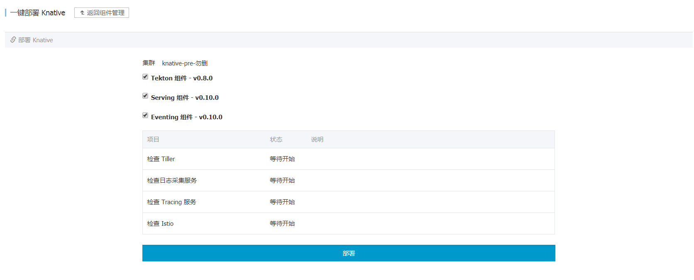
Task: Click the 集群 field label
Action: 149,63
